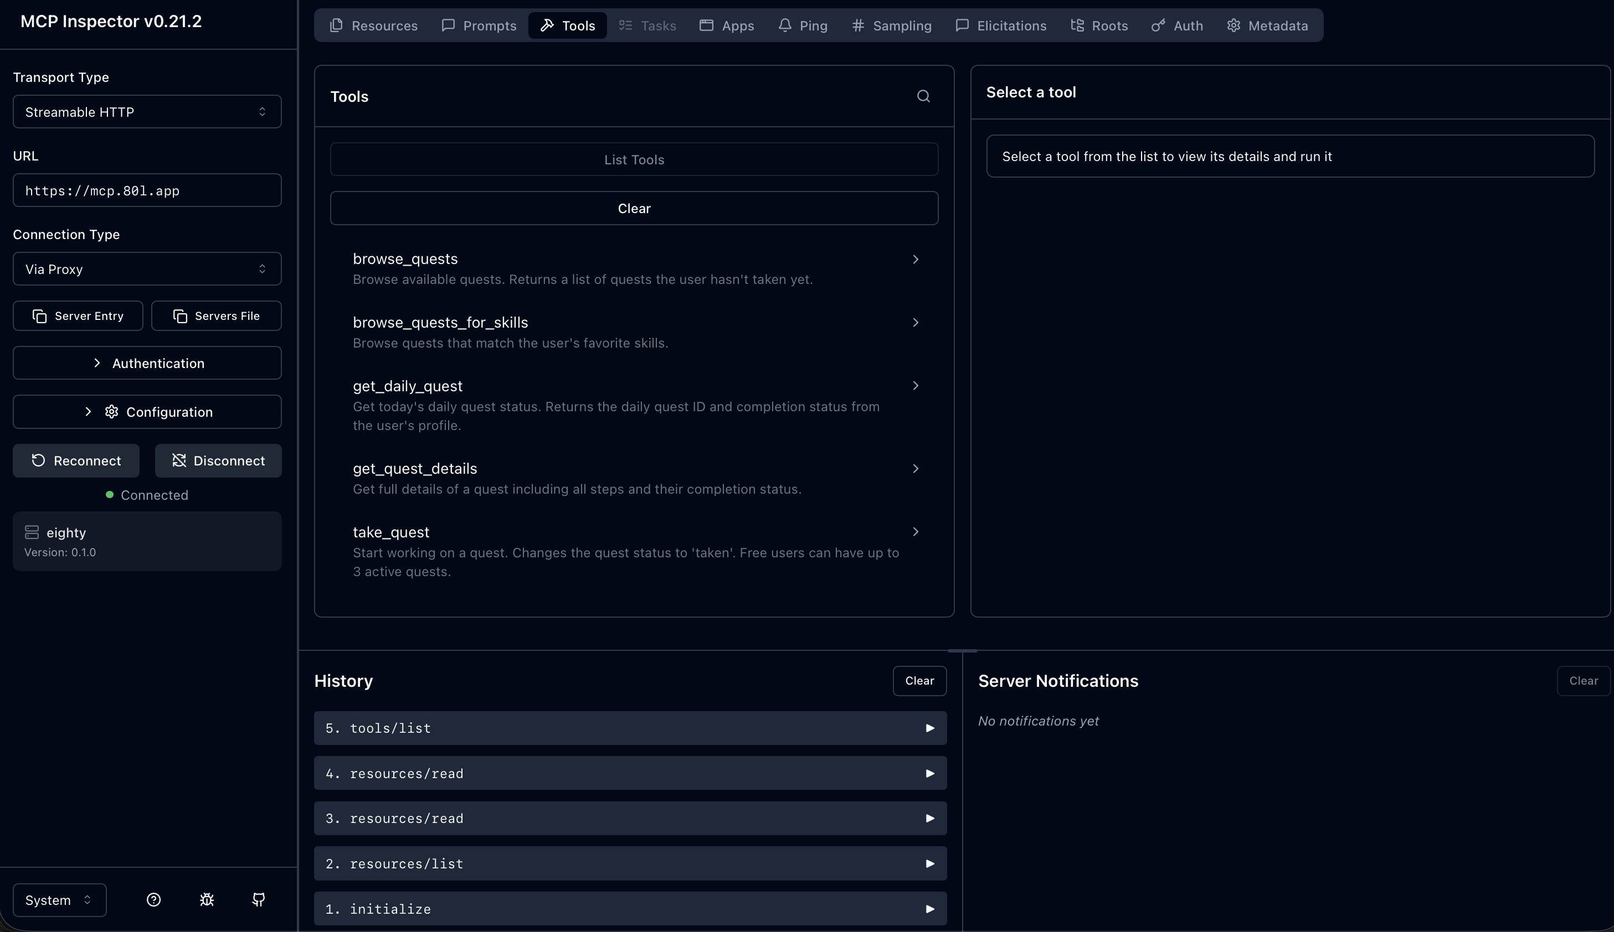The width and height of the screenshot is (1614, 932).
Task: Click the Apps tab window icon
Action: (706, 25)
